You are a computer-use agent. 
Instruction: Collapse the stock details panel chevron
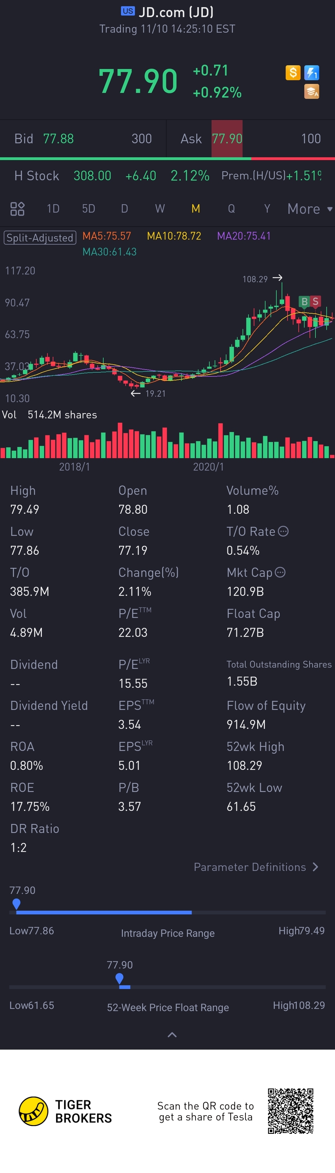point(172,1035)
